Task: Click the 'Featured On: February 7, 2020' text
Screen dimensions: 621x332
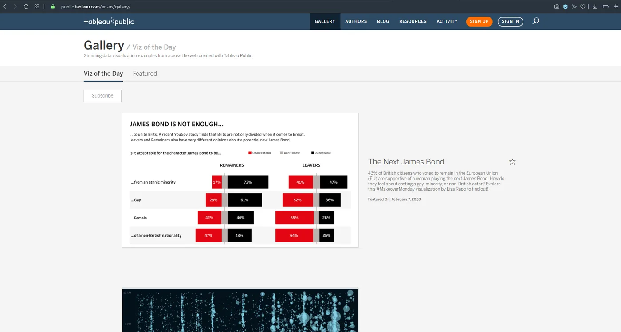Action: tap(394, 199)
